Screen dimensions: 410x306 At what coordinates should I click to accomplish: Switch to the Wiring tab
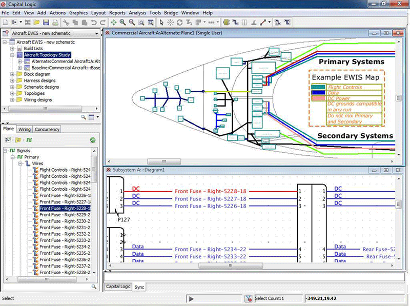[x=25, y=129]
